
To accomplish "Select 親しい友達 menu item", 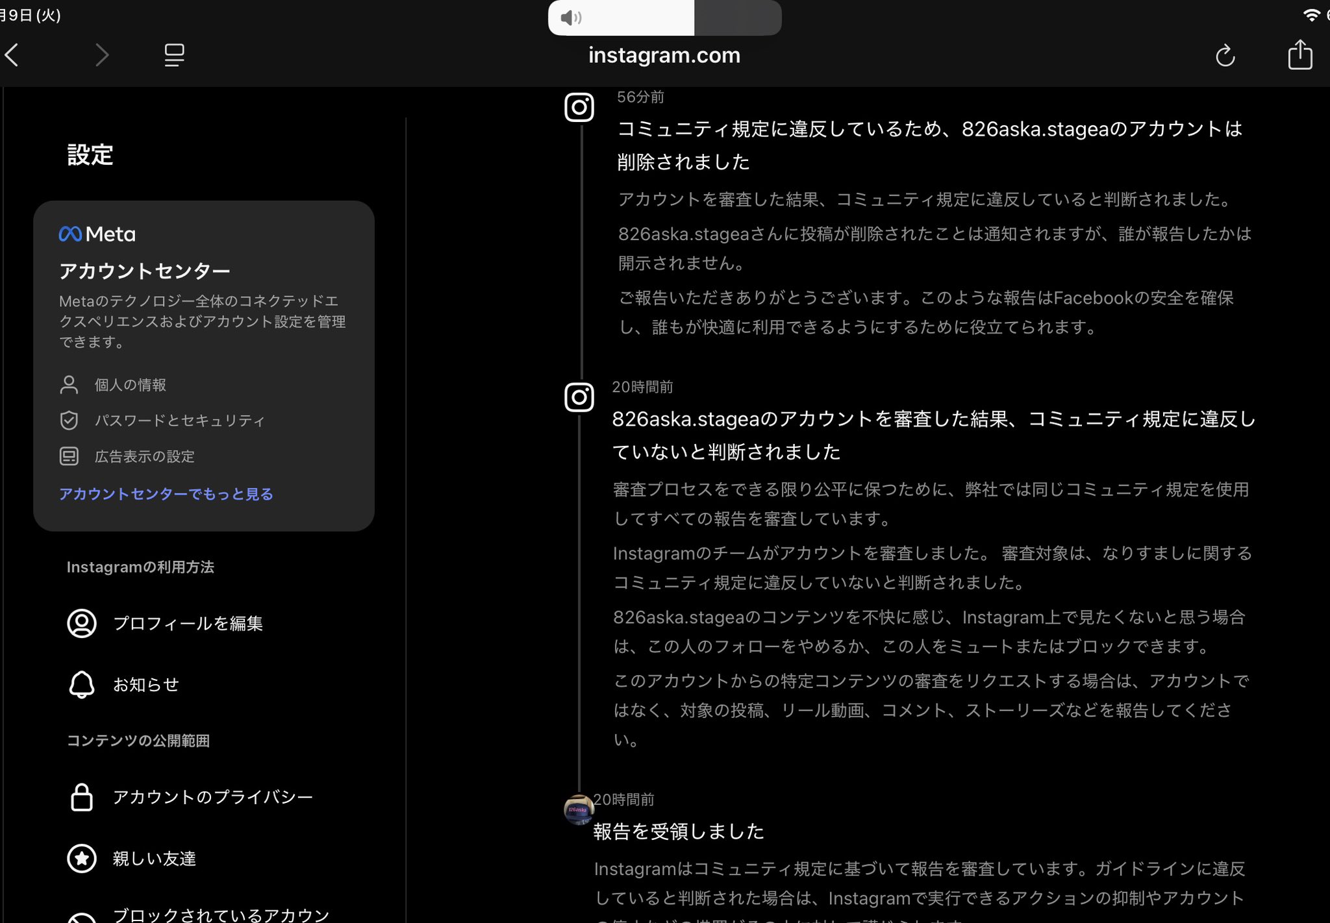I will 155,858.
